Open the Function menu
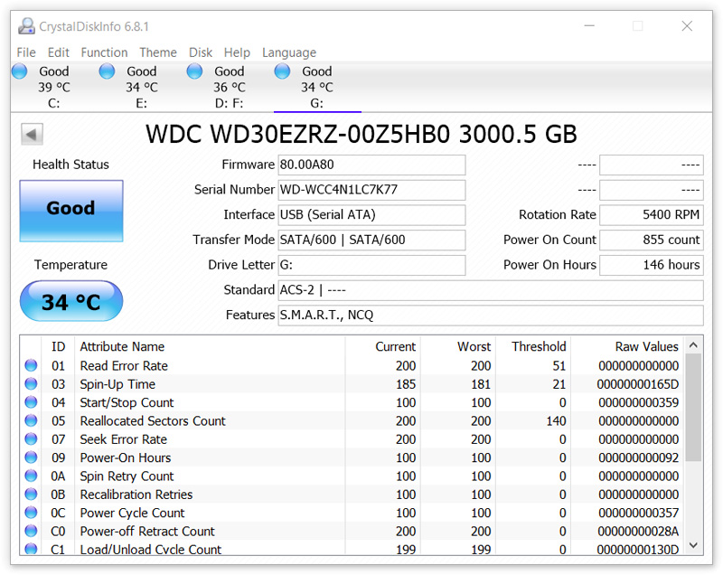 [x=104, y=52]
